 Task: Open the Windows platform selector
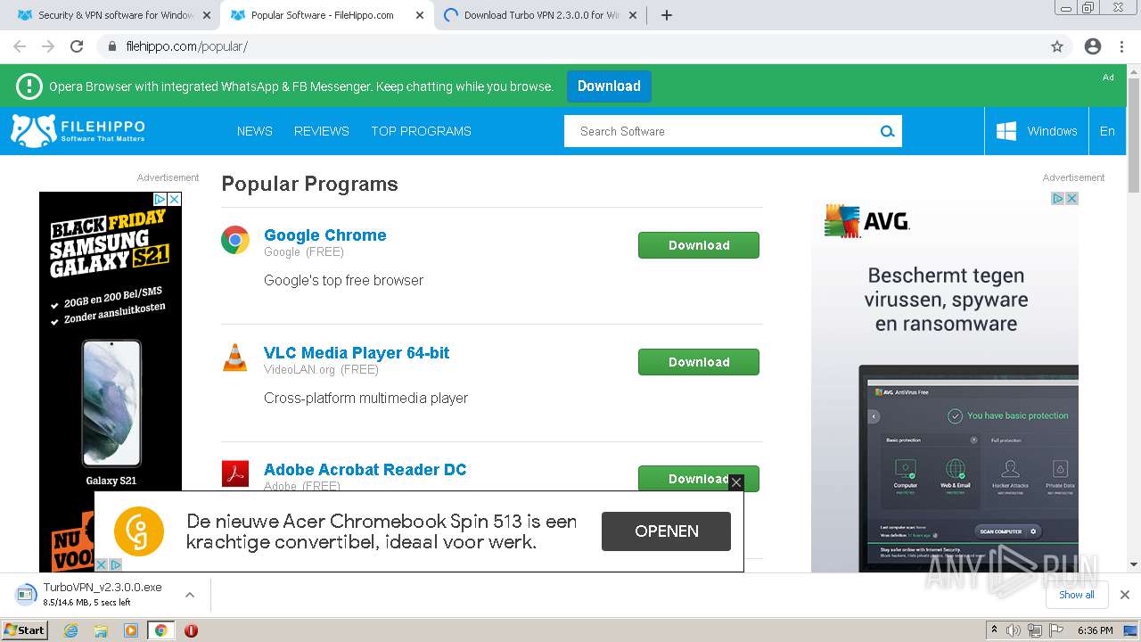click(x=1037, y=131)
